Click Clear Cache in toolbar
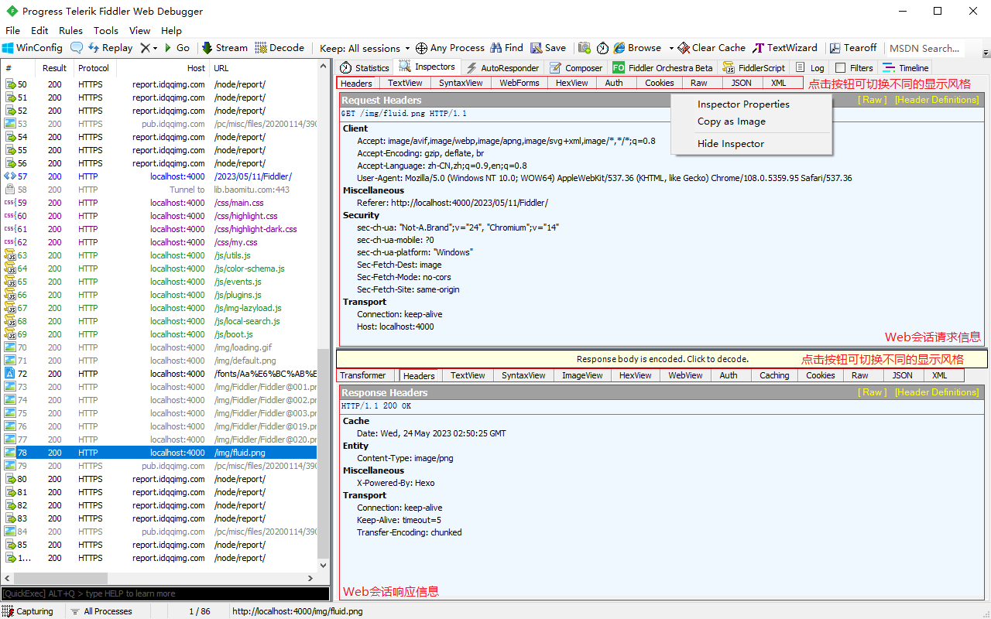991x619 pixels. pos(712,48)
